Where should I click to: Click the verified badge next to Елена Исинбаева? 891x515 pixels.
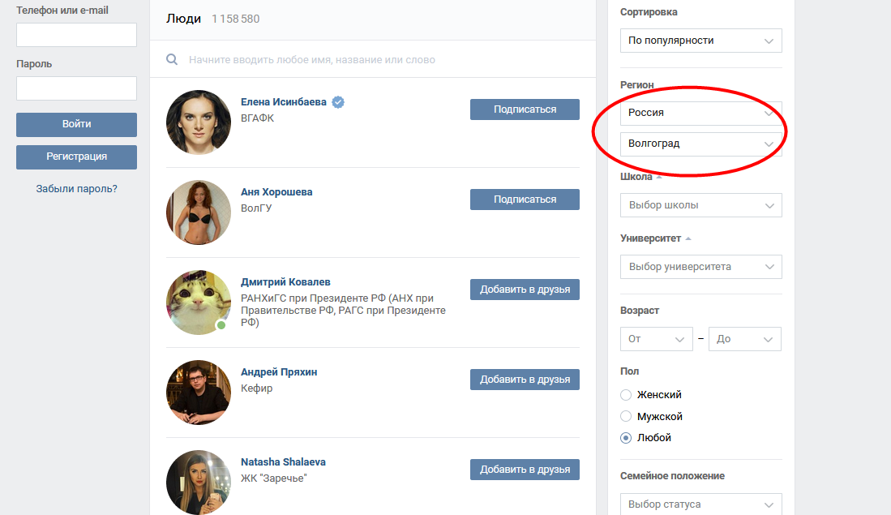click(338, 102)
